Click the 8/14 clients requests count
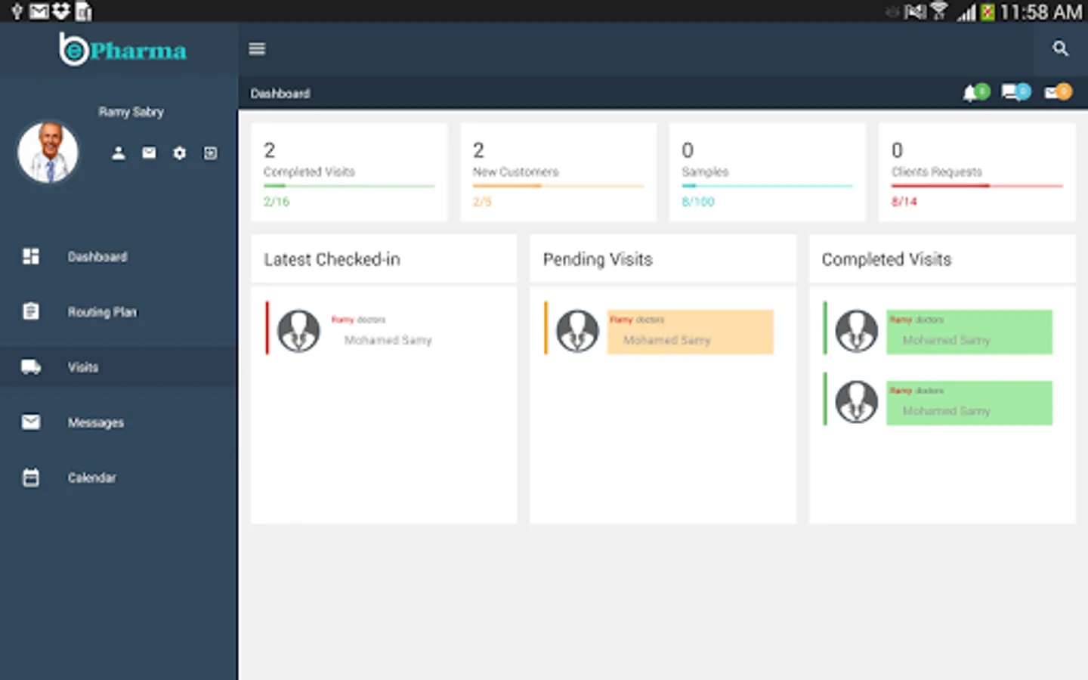 (904, 202)
